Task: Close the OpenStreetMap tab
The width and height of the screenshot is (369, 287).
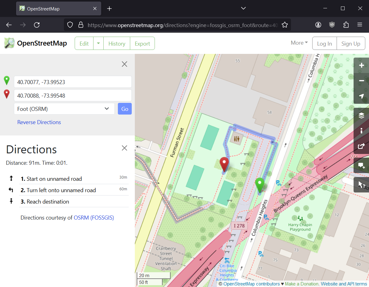Action: coord(95,9)
